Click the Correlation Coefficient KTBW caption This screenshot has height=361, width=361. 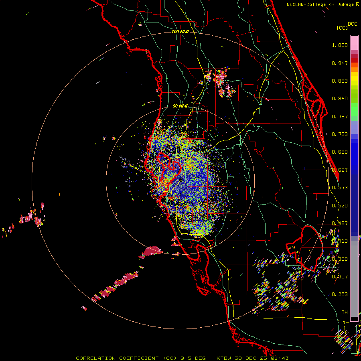[x=182, y=358]
